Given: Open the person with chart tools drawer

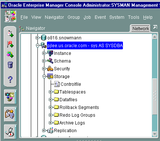Looking at the screenshot, I should pos(10,114).
